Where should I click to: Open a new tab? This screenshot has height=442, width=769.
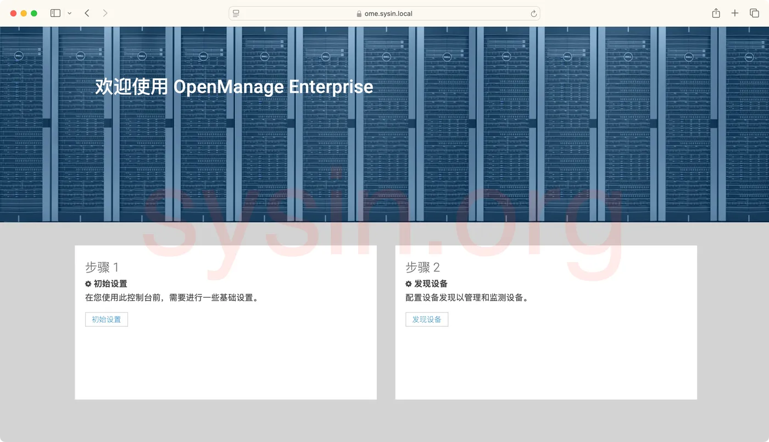[x=735, y=13]
